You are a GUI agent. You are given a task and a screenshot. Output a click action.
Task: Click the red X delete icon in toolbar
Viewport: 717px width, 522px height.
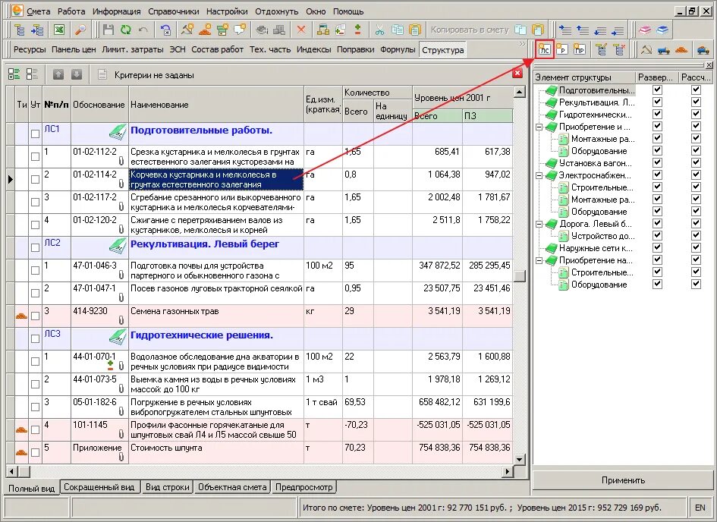click(x=301, y=30)
